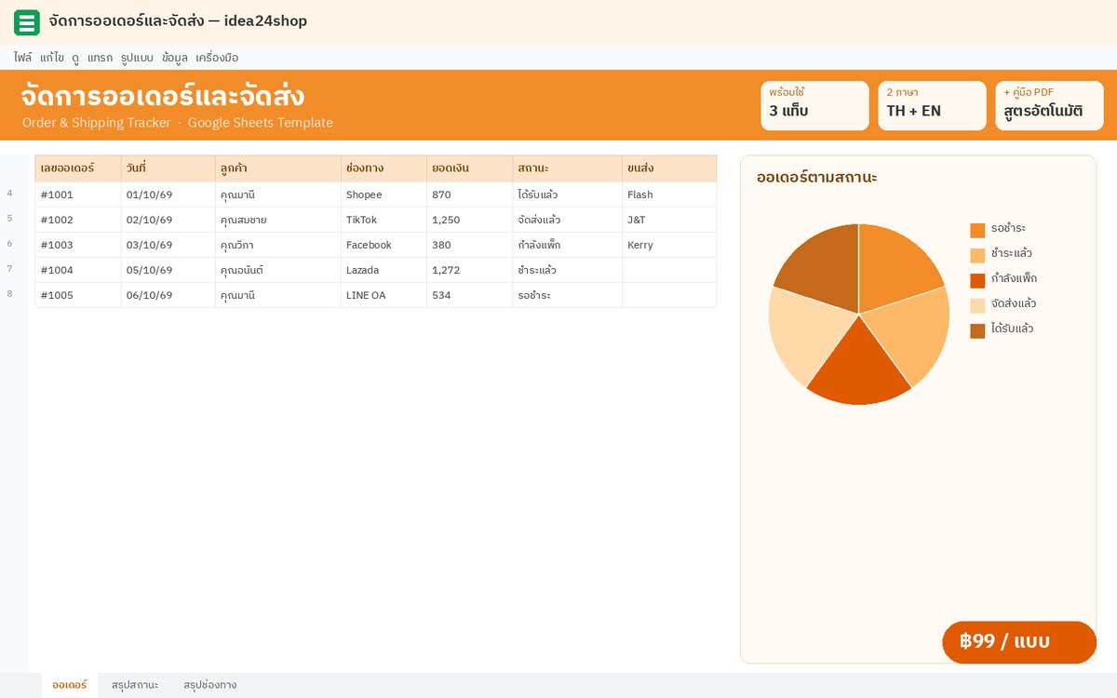Click the J&T carrier cell

coord(669,220)
